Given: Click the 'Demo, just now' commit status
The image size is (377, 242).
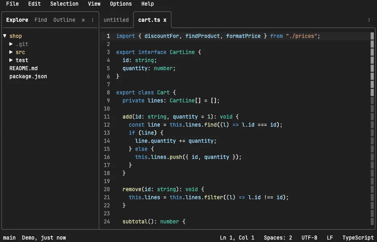Looking at the screenshot, I should click(x=44, y=238).
